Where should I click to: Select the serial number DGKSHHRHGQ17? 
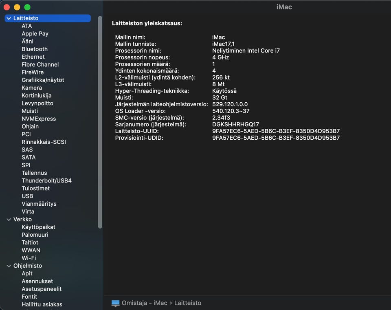click(235, 125)
